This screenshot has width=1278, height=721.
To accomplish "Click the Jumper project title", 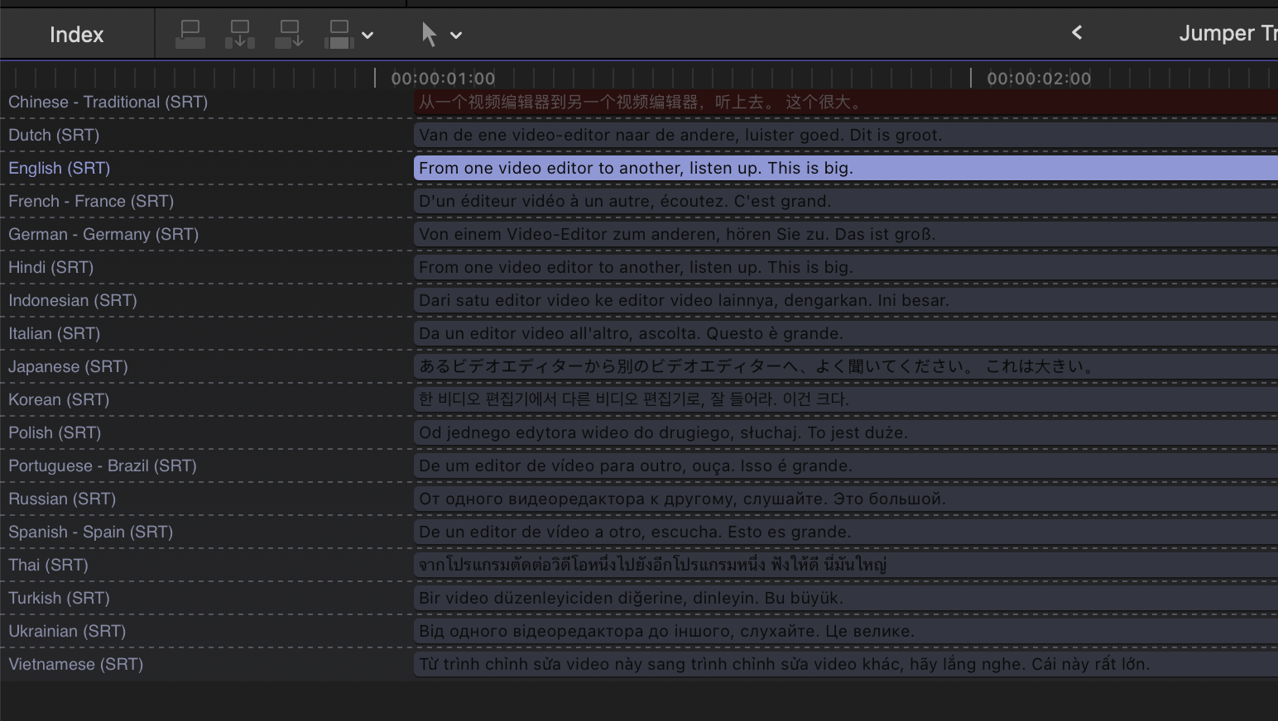I will [x=1227, y=33].
